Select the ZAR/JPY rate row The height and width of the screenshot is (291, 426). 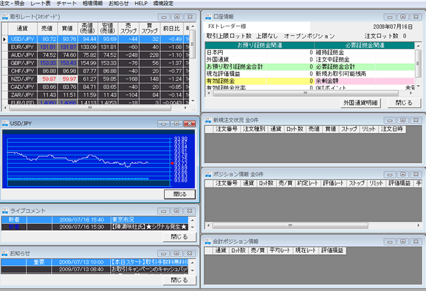[x=96, y=95]
